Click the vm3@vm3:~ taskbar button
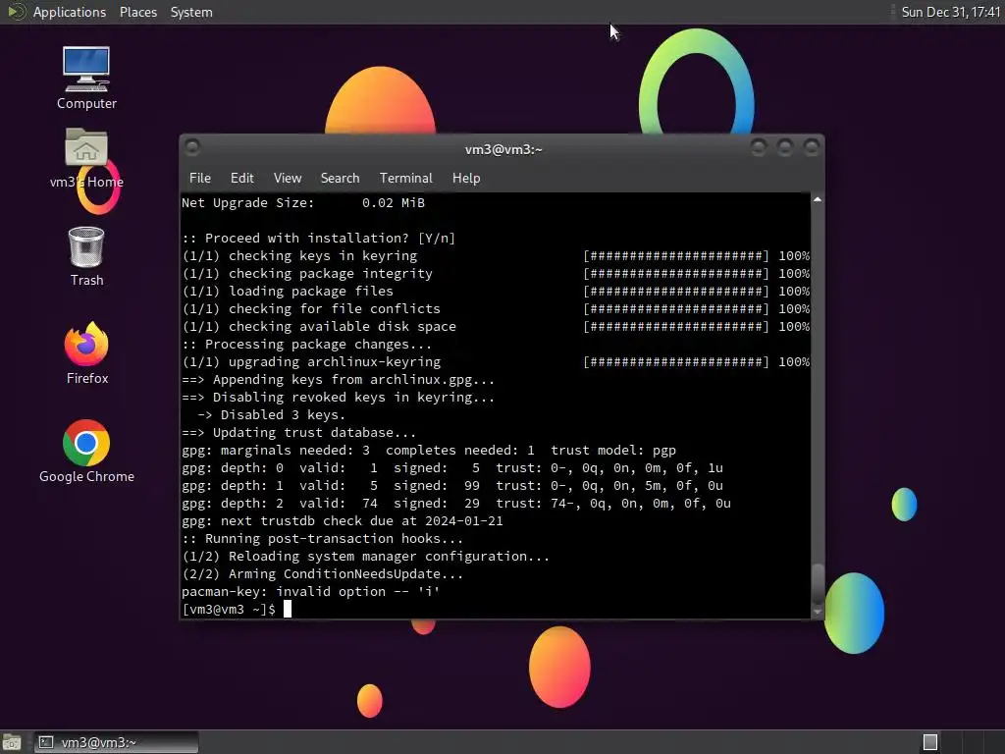Image resolution: width=1005 pixels, height=754 pixels. click(x=116, y=742)
